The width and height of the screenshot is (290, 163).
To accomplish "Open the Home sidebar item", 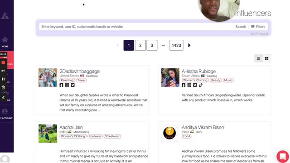I will pyautogui.click(x=5, y=42).
